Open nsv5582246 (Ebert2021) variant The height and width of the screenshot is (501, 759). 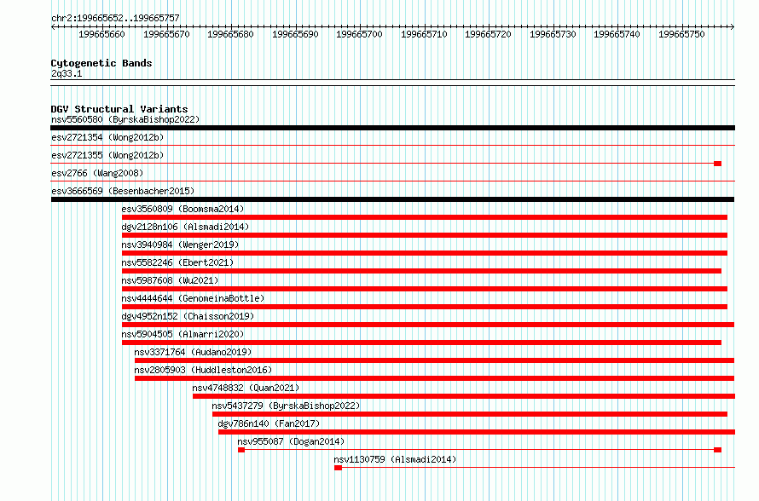177,262
